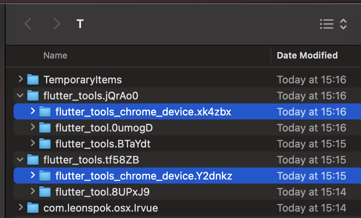Click the window title T
This screenshot has width=361, height=218.
pos(80,24)
